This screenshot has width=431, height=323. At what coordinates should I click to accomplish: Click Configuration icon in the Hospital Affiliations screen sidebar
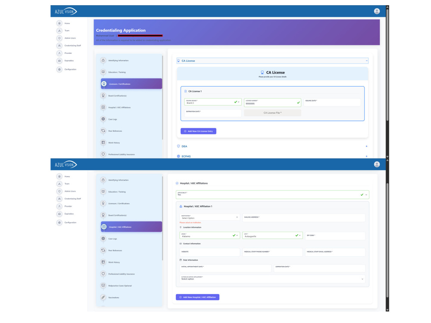[59, 223]
